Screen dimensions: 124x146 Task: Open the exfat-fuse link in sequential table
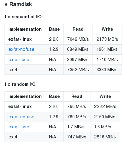coord(19,60)
